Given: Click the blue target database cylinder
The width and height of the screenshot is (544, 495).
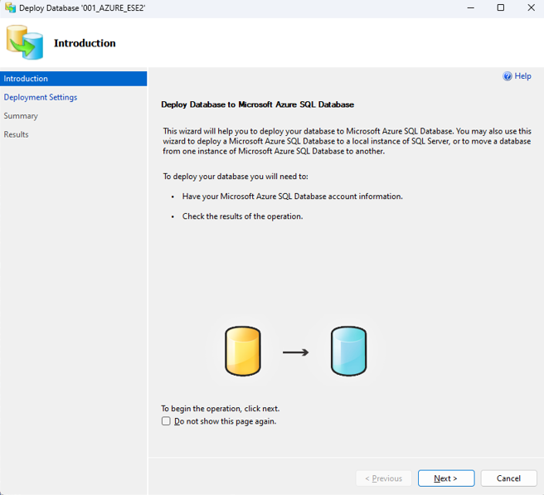Looking at the screenshot, I should point(348,351).
